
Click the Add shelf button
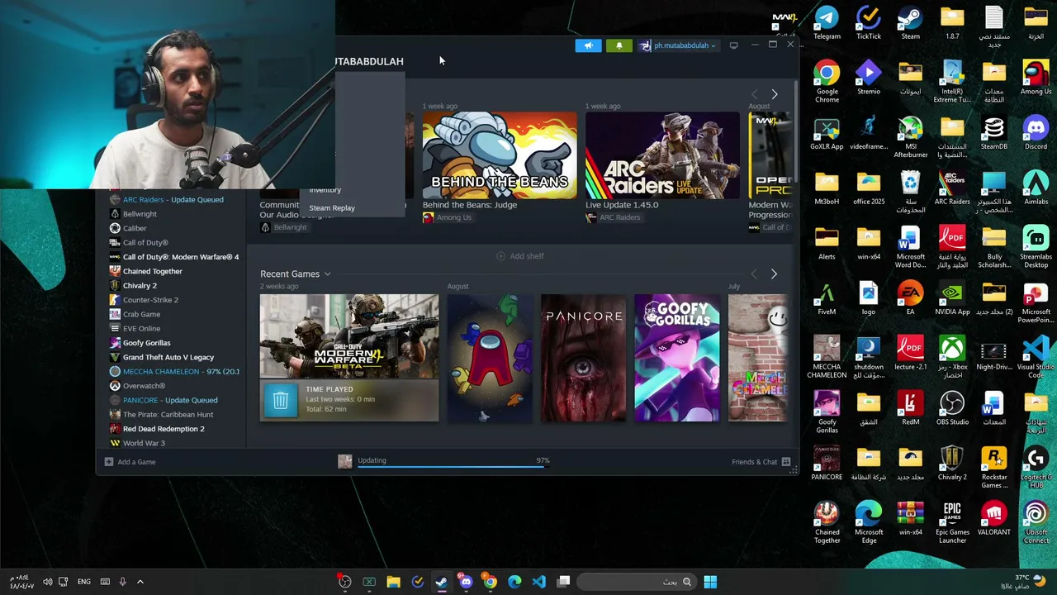pyautogui.click(x=520, y=256)
